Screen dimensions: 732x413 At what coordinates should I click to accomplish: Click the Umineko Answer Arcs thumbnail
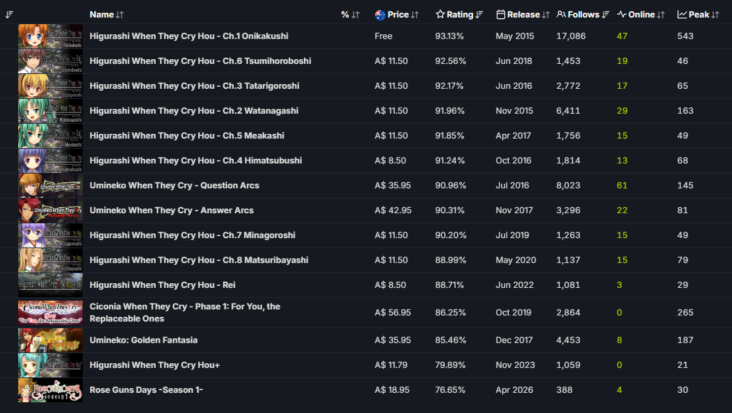coord(50,211)
